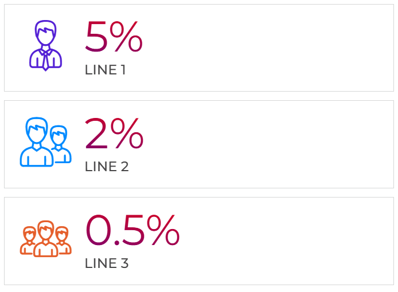This screenshot has width=398, height=292.
Task: Click the left person in orange group icon
Action: 29,240
